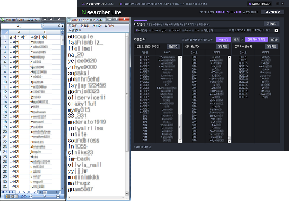Click the 추출시작 button
Image resolution: width=289 pixels, height=201 pixels.
point(223,39)
